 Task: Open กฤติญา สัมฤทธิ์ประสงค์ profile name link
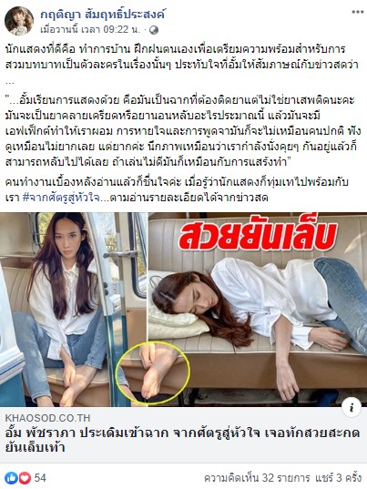[x=103, y=14]
